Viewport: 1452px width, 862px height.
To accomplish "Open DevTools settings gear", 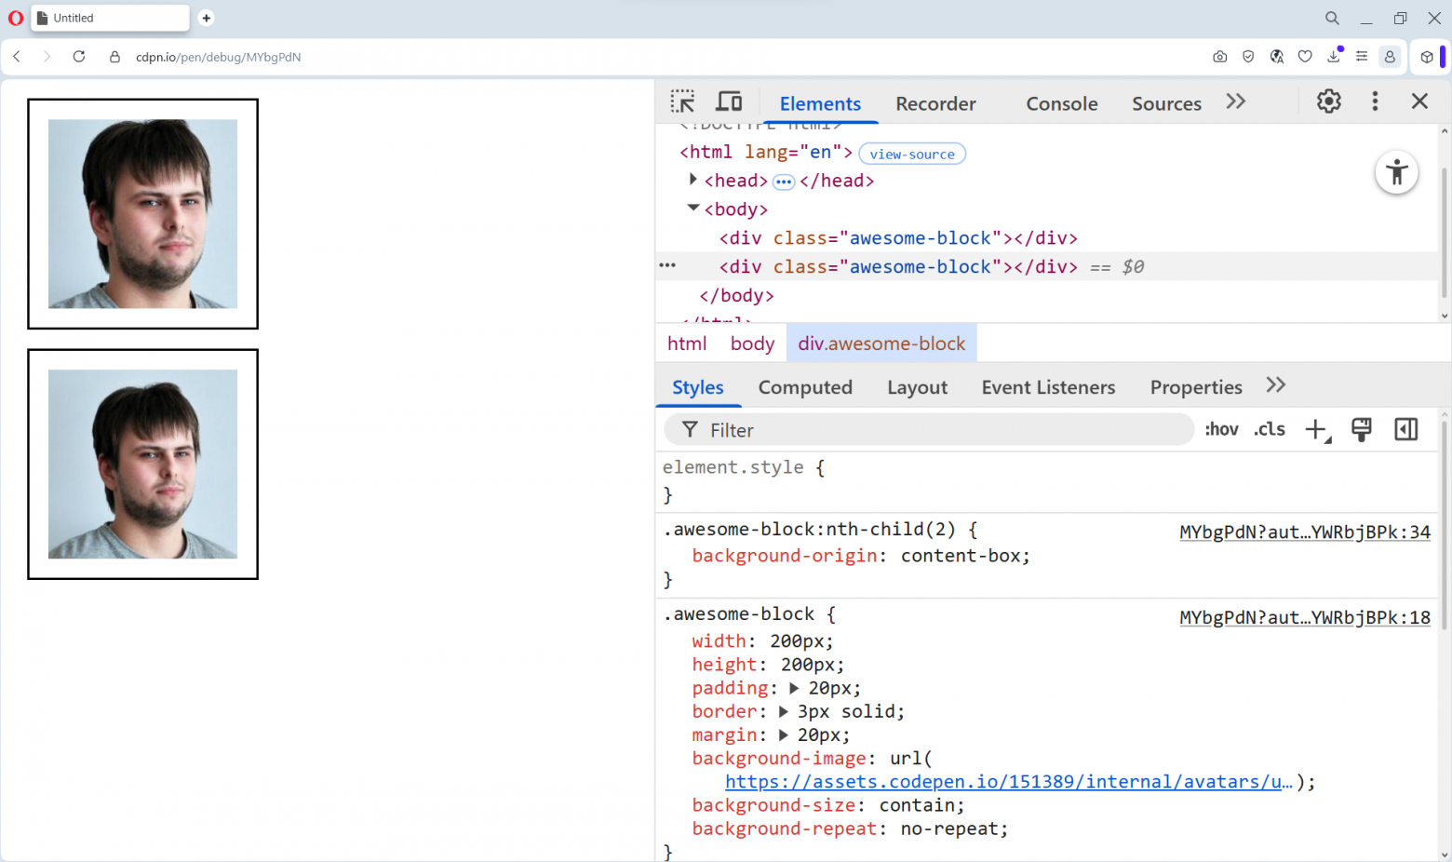I will pos(1328,101).
